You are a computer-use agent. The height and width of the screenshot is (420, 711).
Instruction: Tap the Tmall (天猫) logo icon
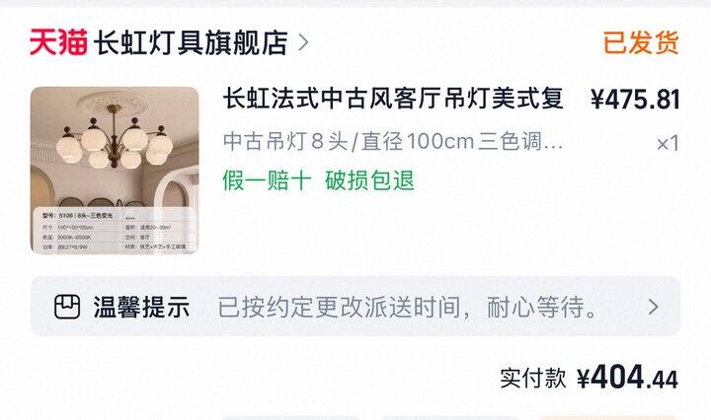(58, 42)
